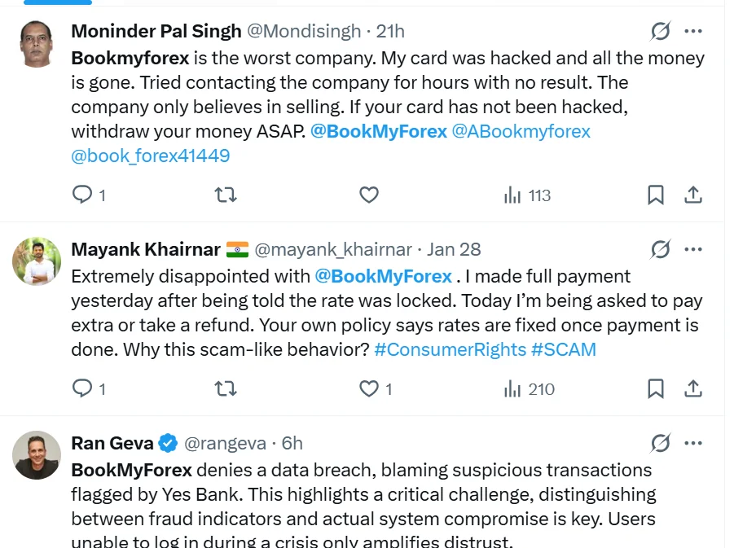756x548 pixels.
Task: Bookmark Mayank Khairnar's tweet
Action: (x=655, y=388)
